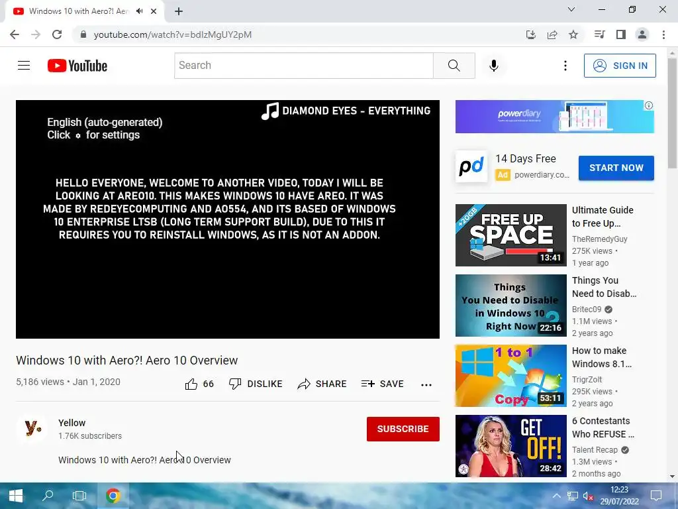Open the powerdiary pd logo
The height and width of the screenshot is (509, 678).
coord(471,166)
